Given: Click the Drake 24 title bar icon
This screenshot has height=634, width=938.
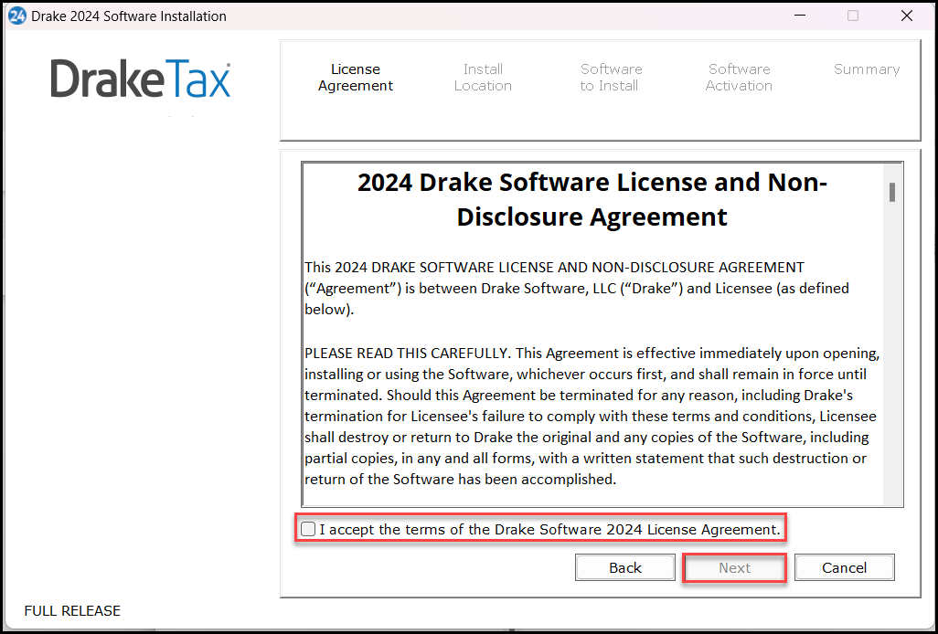Looking at the screenshot, I should click(16, 16).
